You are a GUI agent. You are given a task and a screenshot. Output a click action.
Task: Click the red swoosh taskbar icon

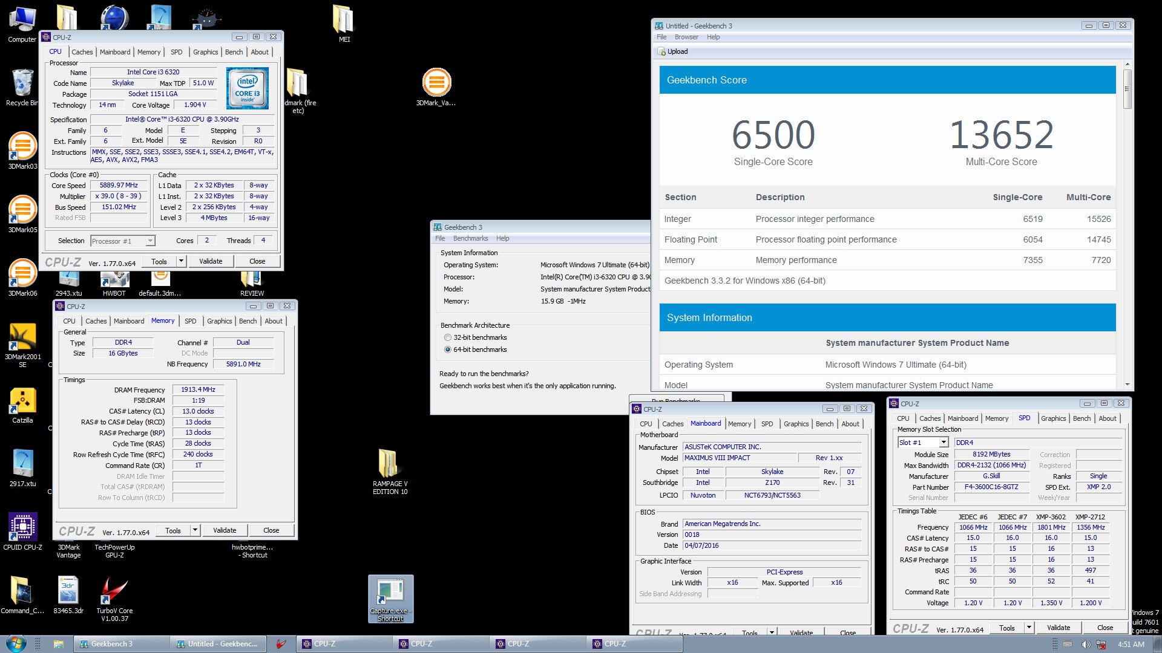[281, 644]
